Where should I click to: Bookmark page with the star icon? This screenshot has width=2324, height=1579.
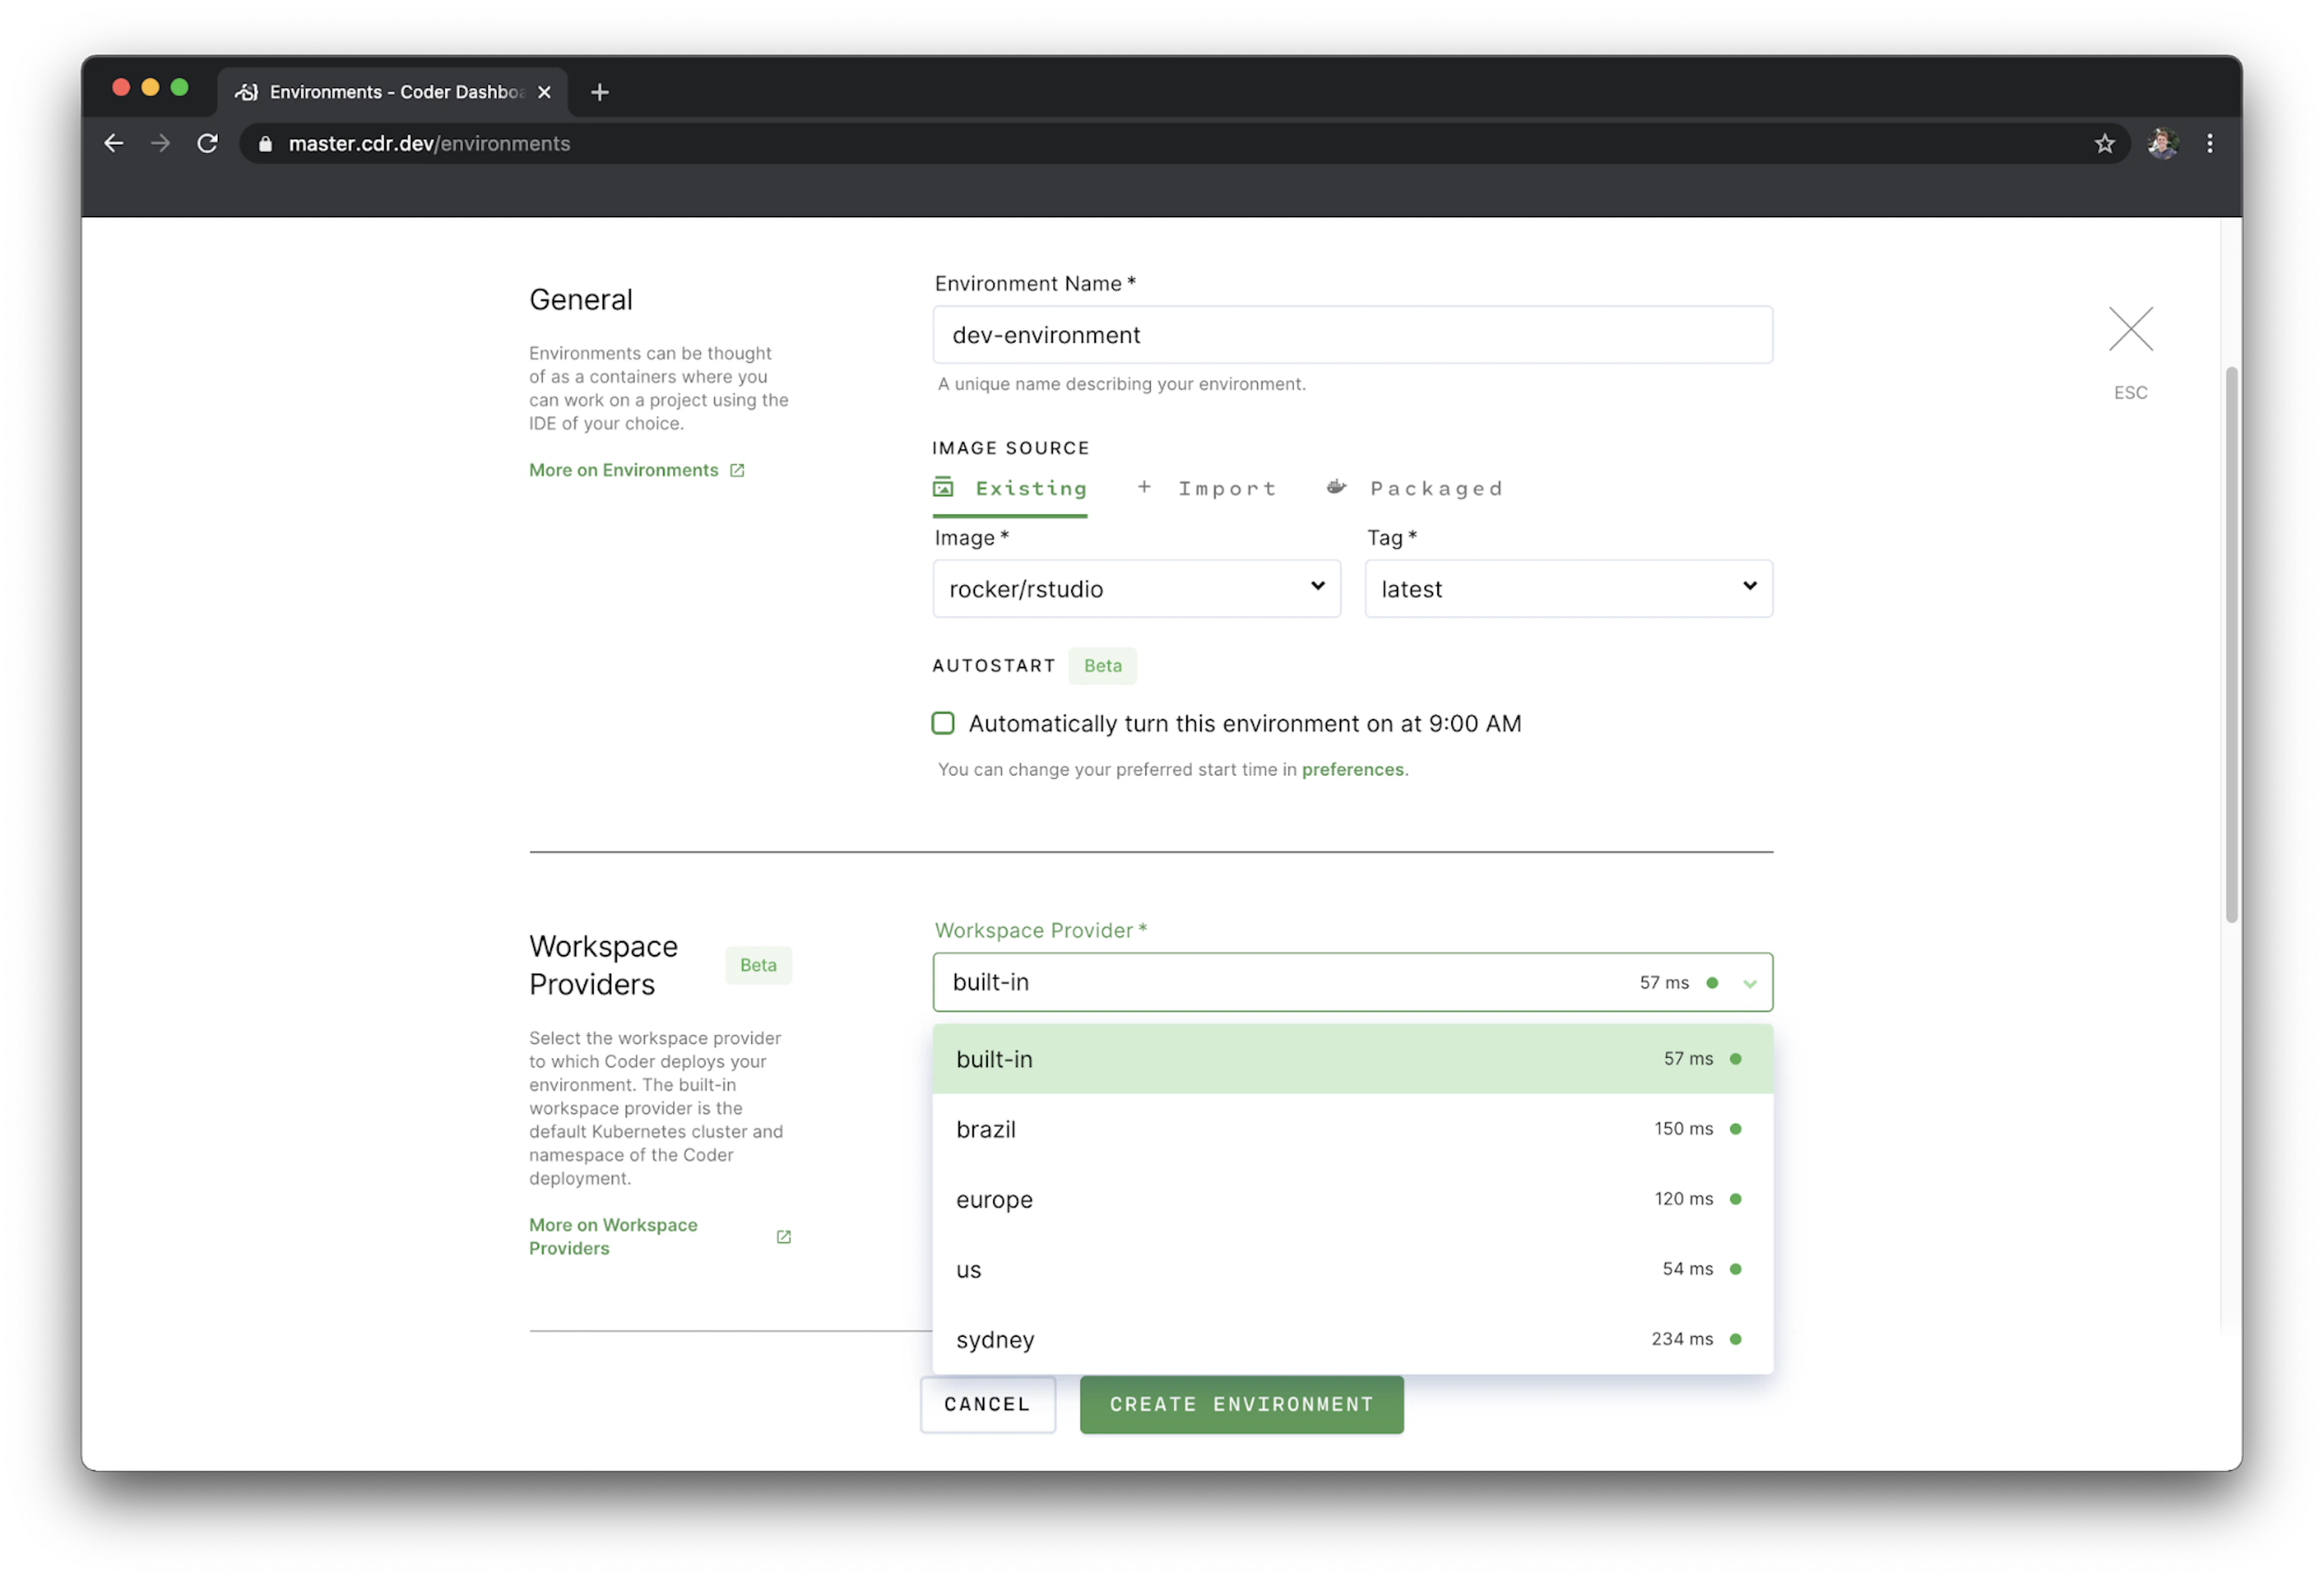(x=2105, y=143)
